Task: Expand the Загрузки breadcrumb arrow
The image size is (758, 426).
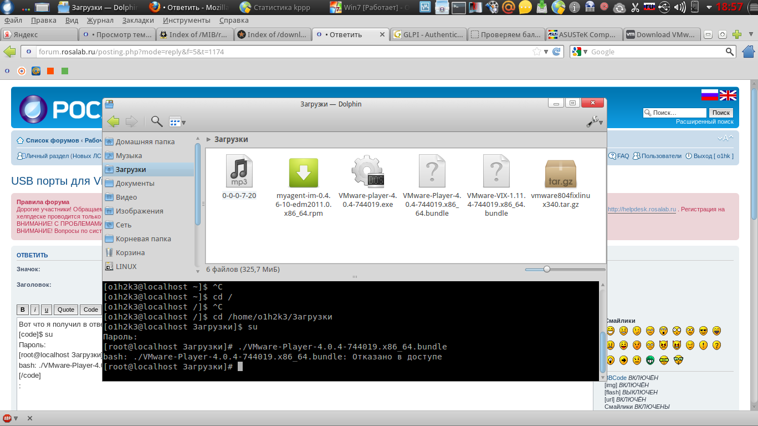Action: point(209,140)
